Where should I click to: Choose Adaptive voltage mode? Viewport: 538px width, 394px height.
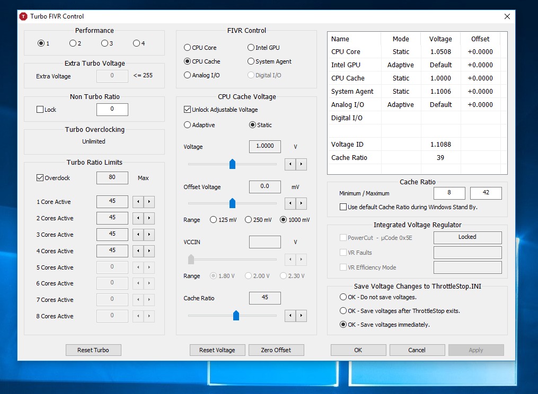click(187, 125)
